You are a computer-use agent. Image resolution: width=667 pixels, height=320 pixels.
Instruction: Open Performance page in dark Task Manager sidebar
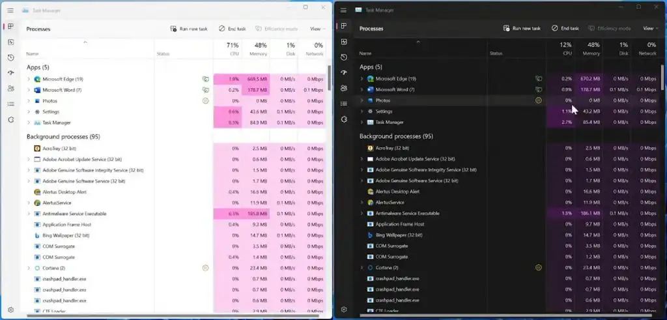tap(344, 42)
